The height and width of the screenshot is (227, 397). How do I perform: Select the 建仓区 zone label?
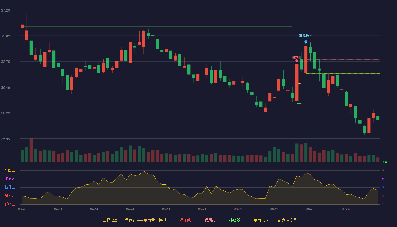click(10, 196)
